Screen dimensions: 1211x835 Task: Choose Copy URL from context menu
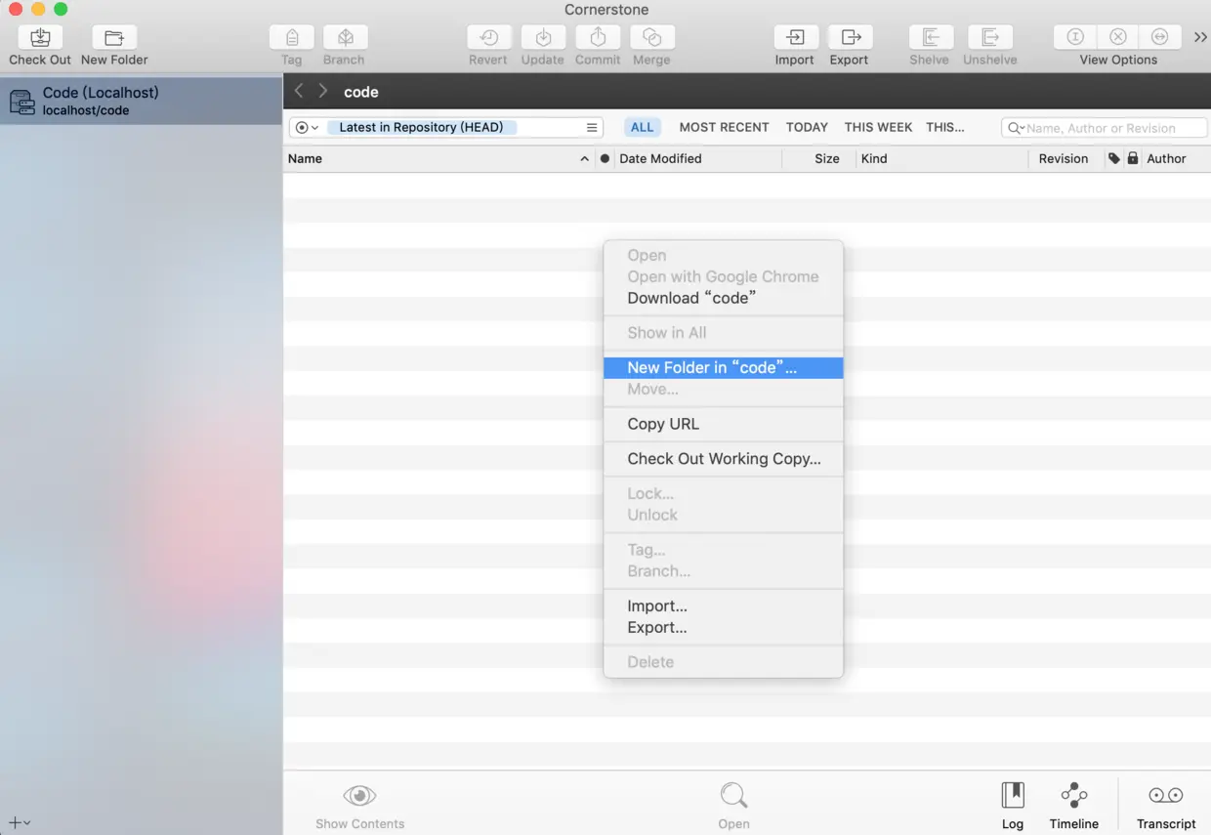723,424
